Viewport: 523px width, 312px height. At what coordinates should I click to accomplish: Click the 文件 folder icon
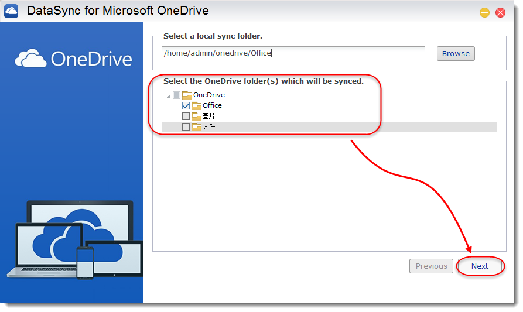click(x=196, y=127)
